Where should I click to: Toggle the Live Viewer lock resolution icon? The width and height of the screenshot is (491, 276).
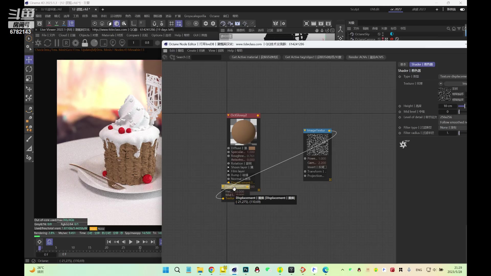click(x=85, y=43)
